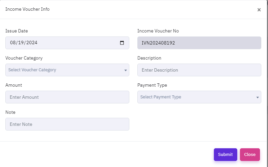Select the year segment '2024' in Issue Date
The width and height of the screenshot is (268, 167).
(31, 43)
